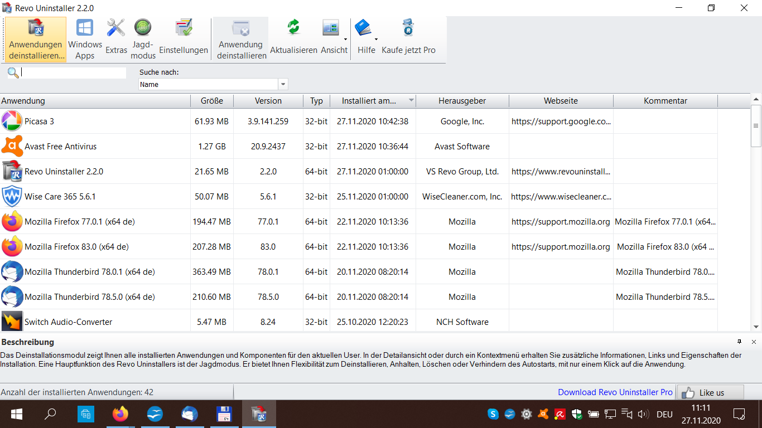762x428 pixels.
Task: Pin the Beschreibung panel
Action: click(739, 342)
